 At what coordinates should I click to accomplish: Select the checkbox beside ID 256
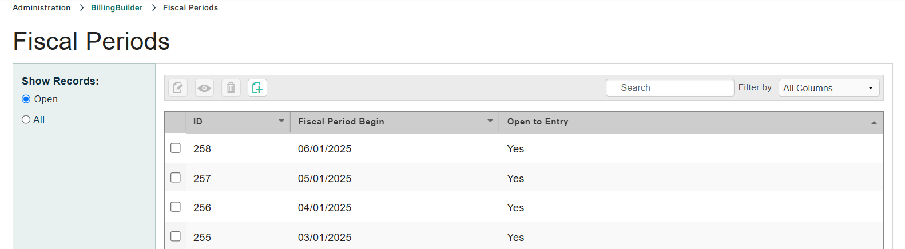click(176, 207)
